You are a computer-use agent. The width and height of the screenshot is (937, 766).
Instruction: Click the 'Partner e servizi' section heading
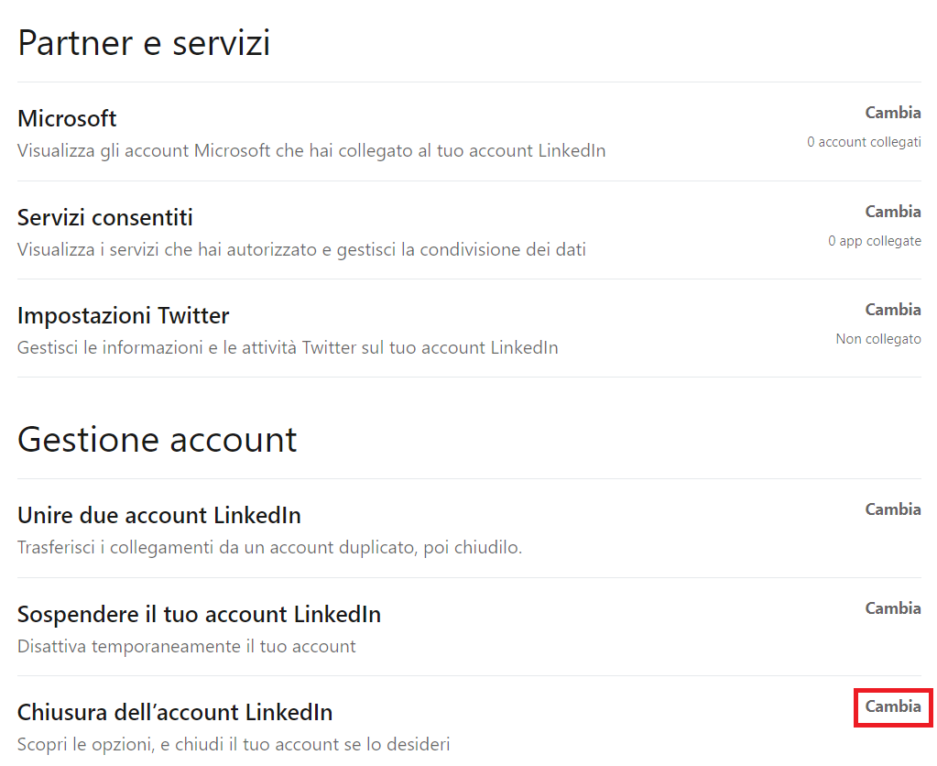click(144, 43)
